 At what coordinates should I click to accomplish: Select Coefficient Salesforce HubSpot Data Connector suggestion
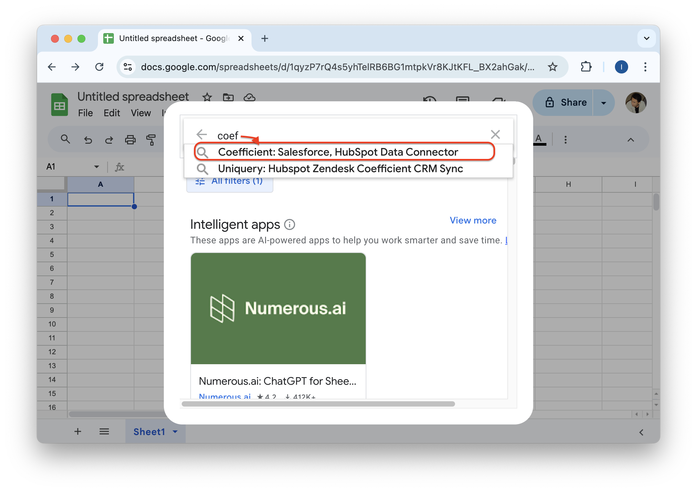(x=338, y=152)
